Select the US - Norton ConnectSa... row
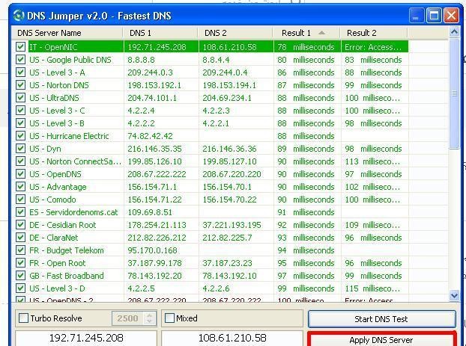466x346 pixels. pyautogui.click(x=210, y=161)
